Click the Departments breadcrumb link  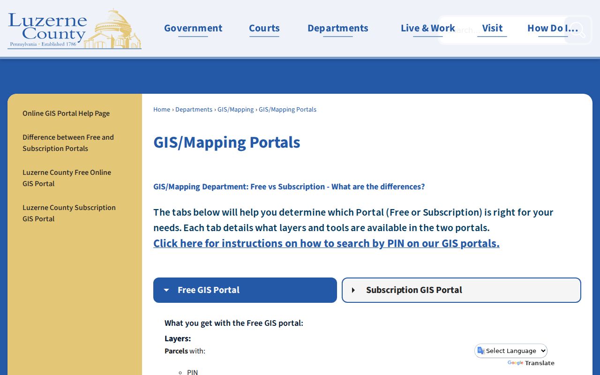click(x=194, y=110)
